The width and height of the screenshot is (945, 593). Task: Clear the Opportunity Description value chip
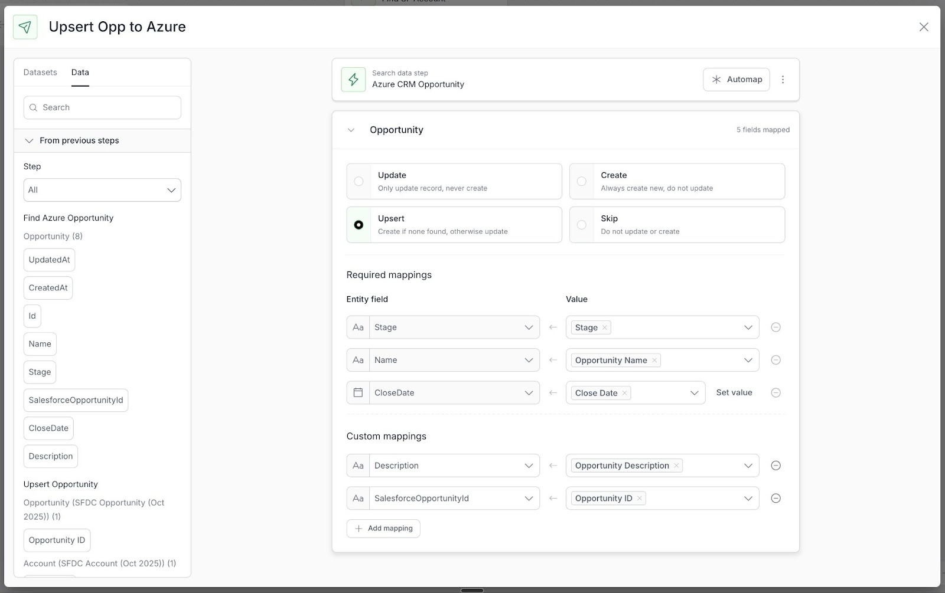click(x=676, y=466)
